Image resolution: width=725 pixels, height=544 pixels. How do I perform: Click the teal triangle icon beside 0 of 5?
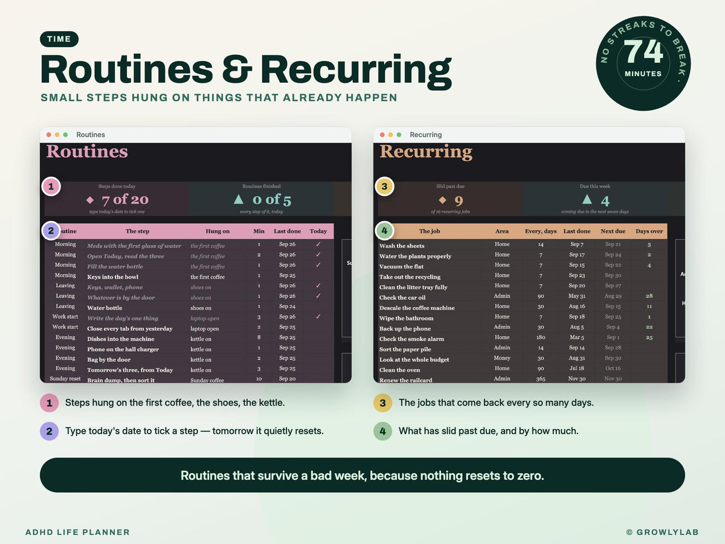click(239, 199)
